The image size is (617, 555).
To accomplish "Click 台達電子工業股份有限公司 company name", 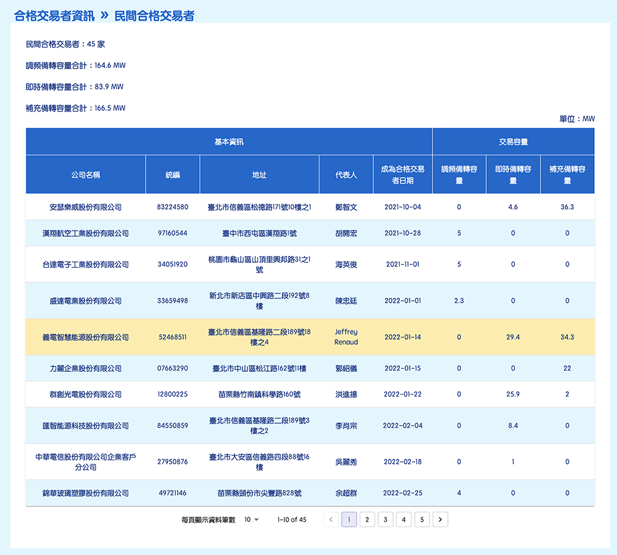I will (x=86, y=265).
